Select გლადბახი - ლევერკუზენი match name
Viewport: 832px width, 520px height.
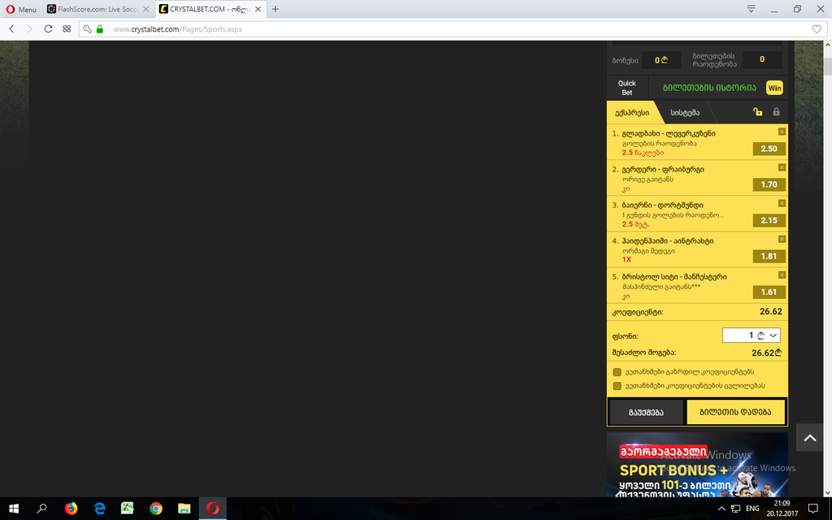[669, 134]
